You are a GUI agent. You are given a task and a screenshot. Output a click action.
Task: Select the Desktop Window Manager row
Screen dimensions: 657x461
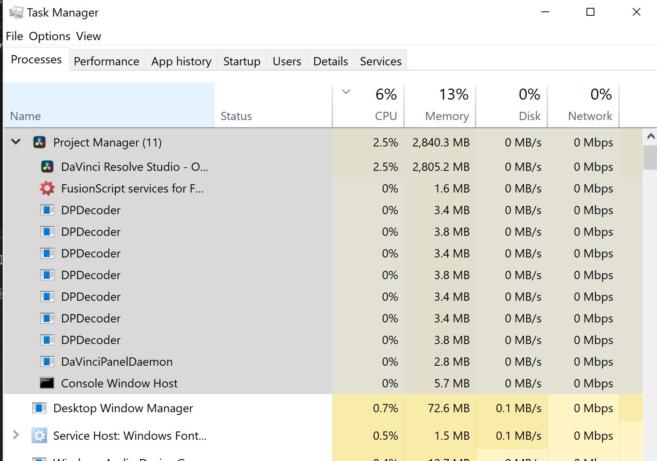click(x=323, y=408)
